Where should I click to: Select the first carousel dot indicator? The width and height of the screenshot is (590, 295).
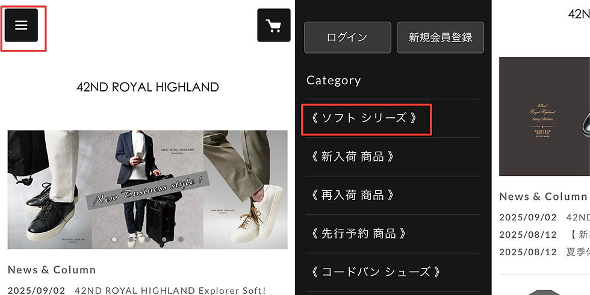(x=114, y=240)
